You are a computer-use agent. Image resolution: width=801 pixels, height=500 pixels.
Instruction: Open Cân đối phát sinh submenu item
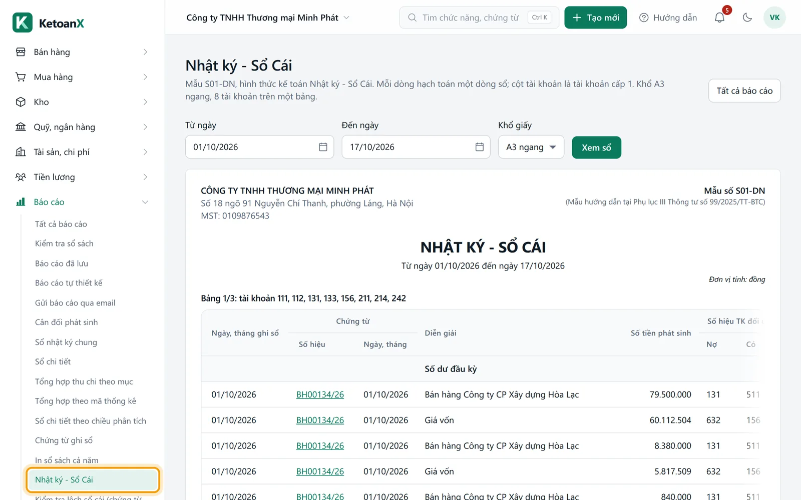click(x=67, y=322)
